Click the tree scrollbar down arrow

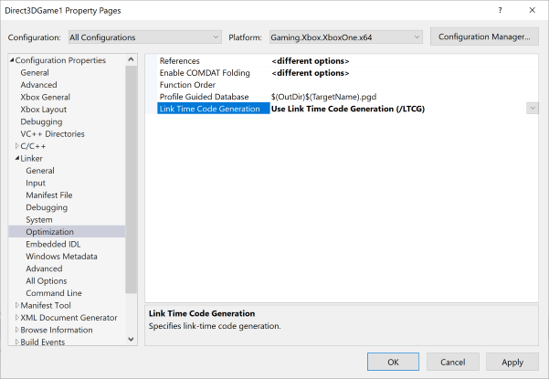131,339
